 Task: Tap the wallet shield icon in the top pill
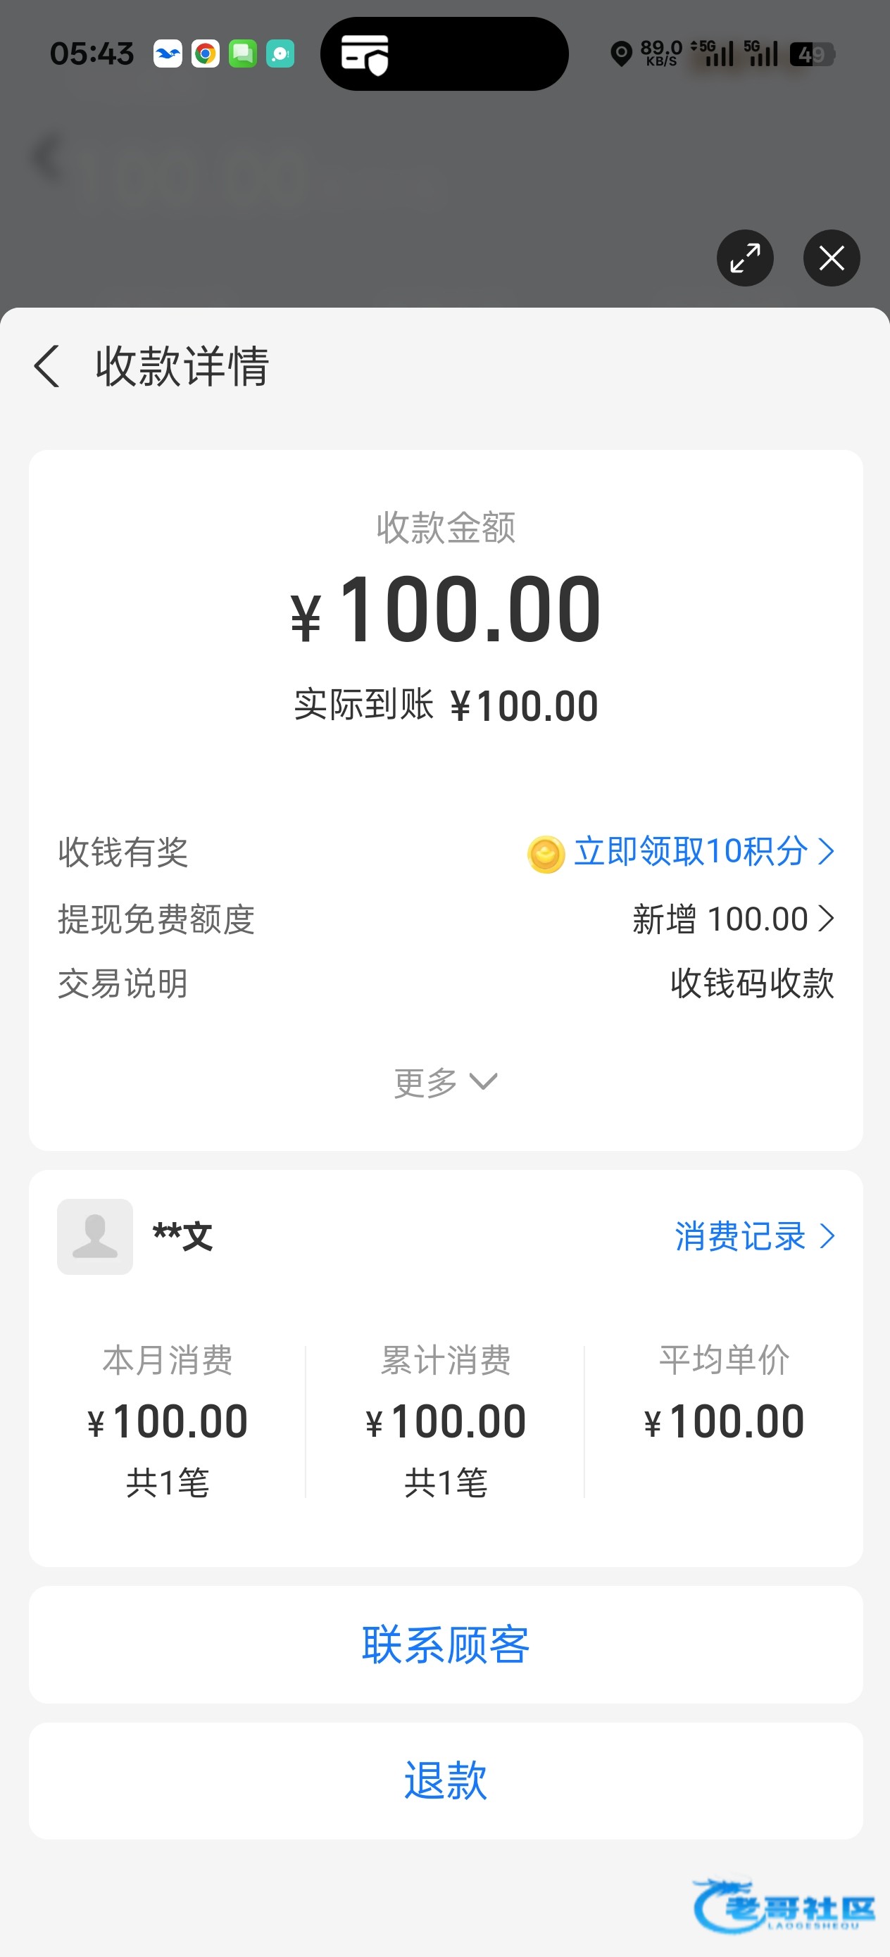pos(365,55)
